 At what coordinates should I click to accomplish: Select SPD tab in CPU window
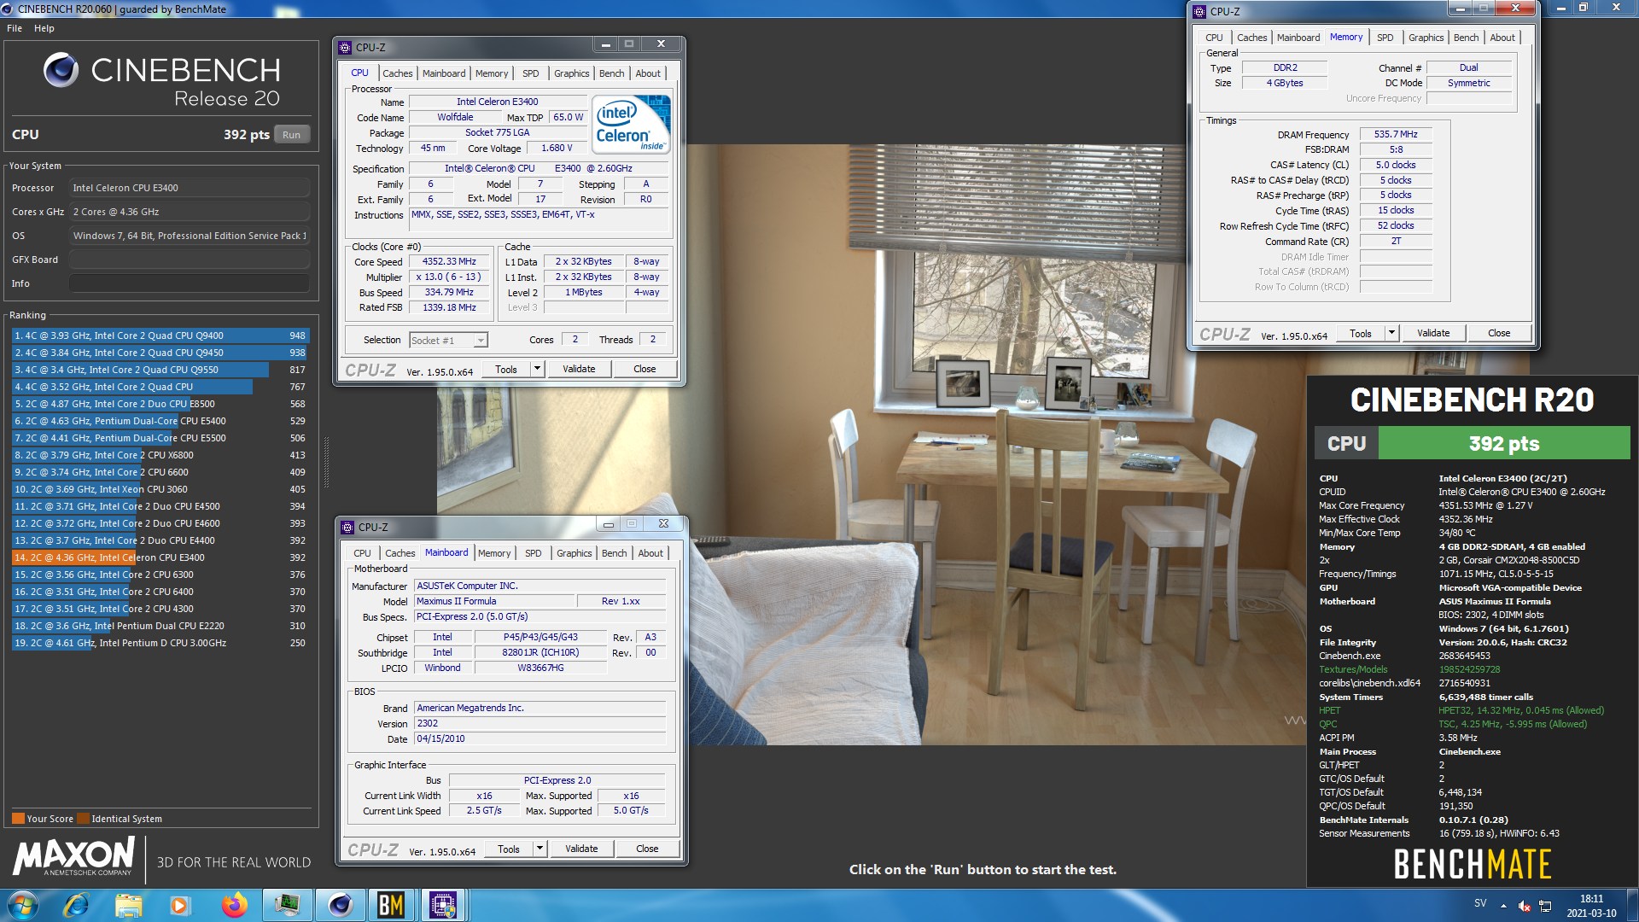point(530,73)
